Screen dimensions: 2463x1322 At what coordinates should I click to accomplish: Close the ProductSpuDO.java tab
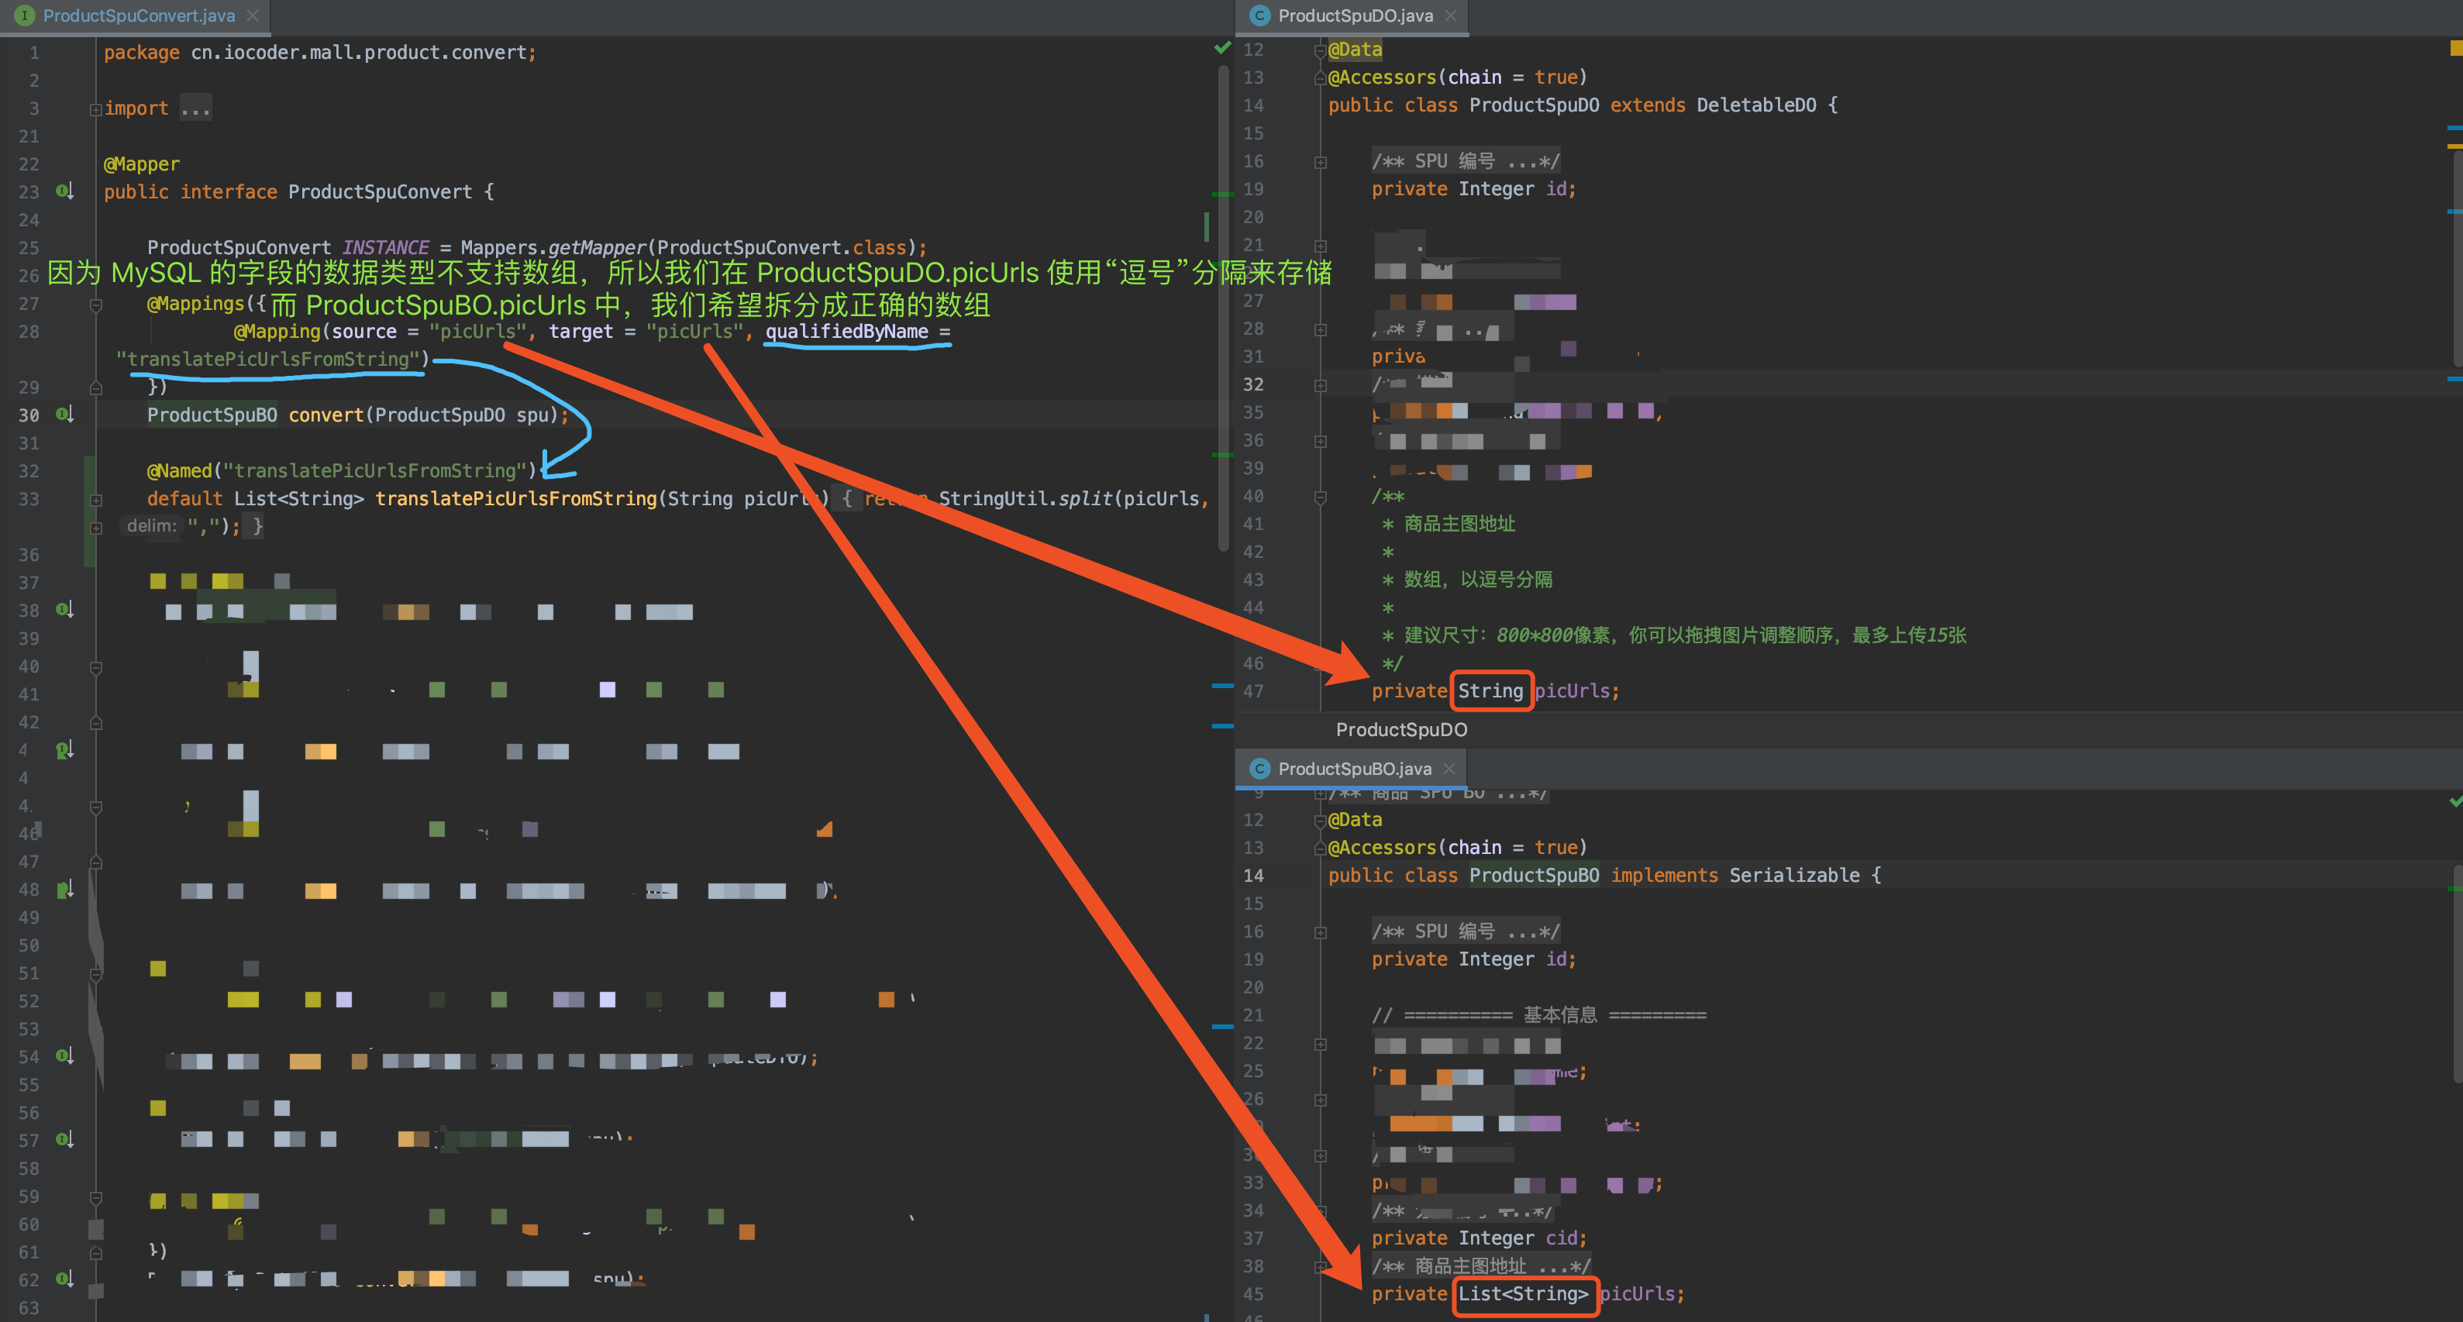tap(1451, 15)
